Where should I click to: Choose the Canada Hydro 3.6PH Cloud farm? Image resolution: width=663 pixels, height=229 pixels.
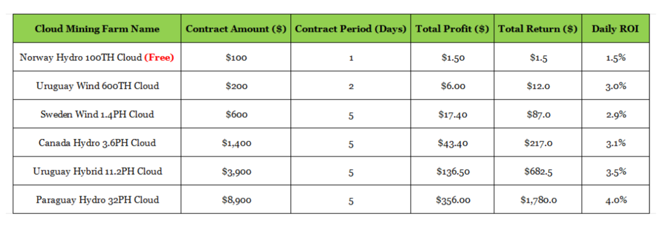[x=97, y=143]
